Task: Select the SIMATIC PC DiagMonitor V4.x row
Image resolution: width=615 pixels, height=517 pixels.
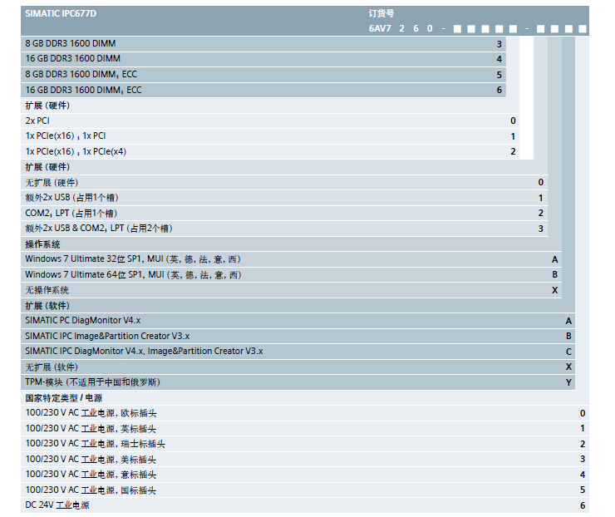Action: [x=83, y=320]
